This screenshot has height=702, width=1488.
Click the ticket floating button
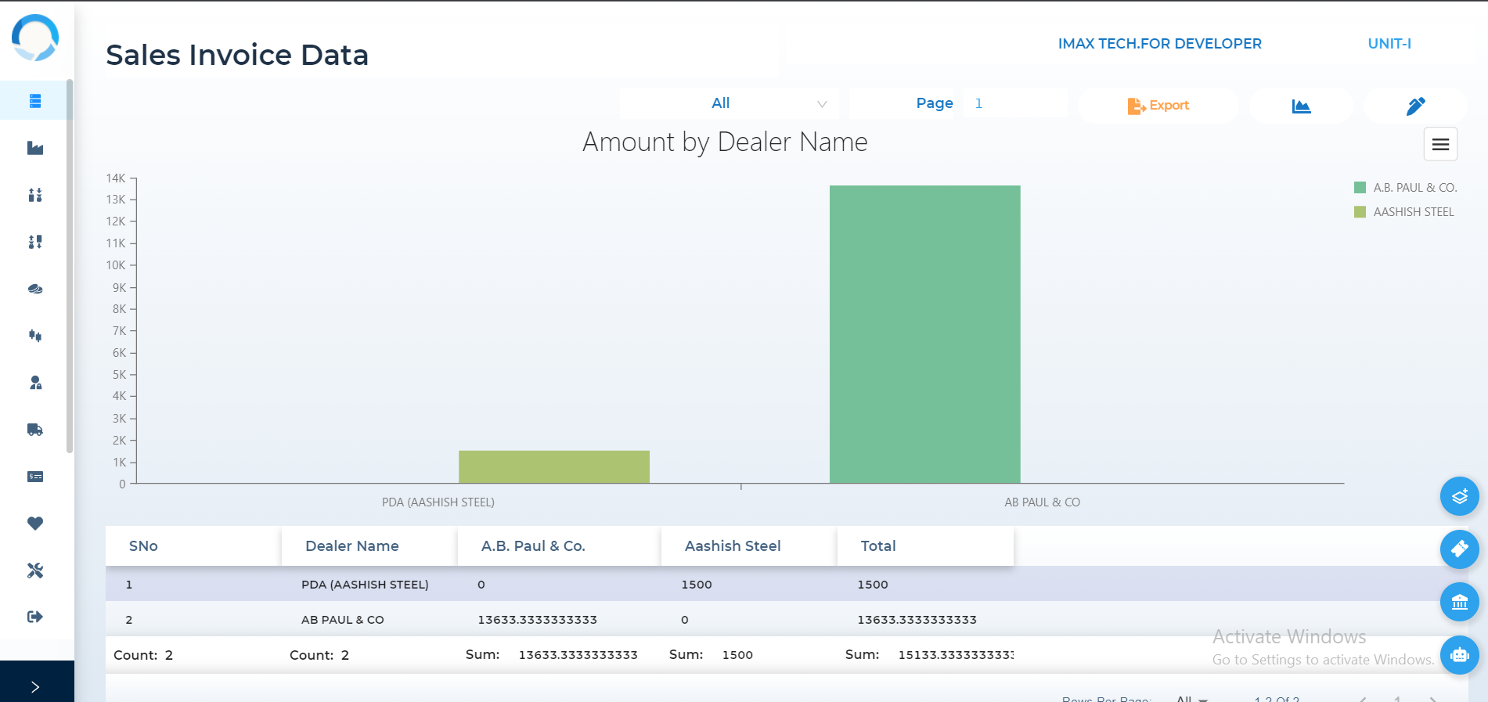tap(1459, 549)
